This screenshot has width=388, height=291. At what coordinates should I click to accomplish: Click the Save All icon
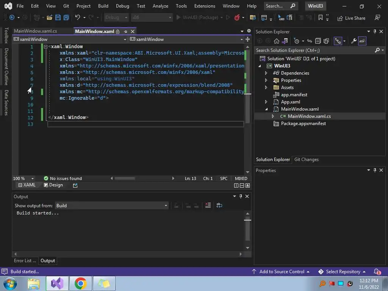point(66,17)
